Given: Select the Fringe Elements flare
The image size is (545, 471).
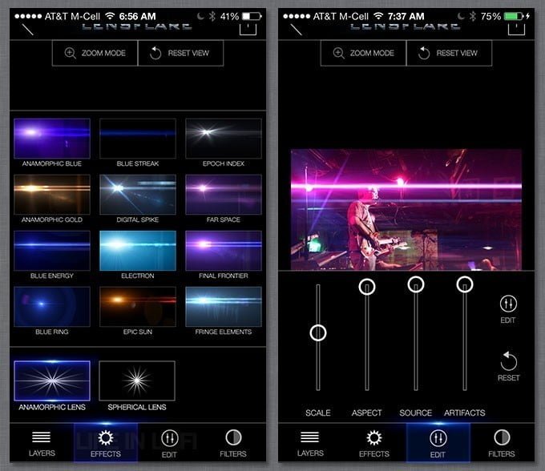Looking at the screenshot, I should point(224,306).
